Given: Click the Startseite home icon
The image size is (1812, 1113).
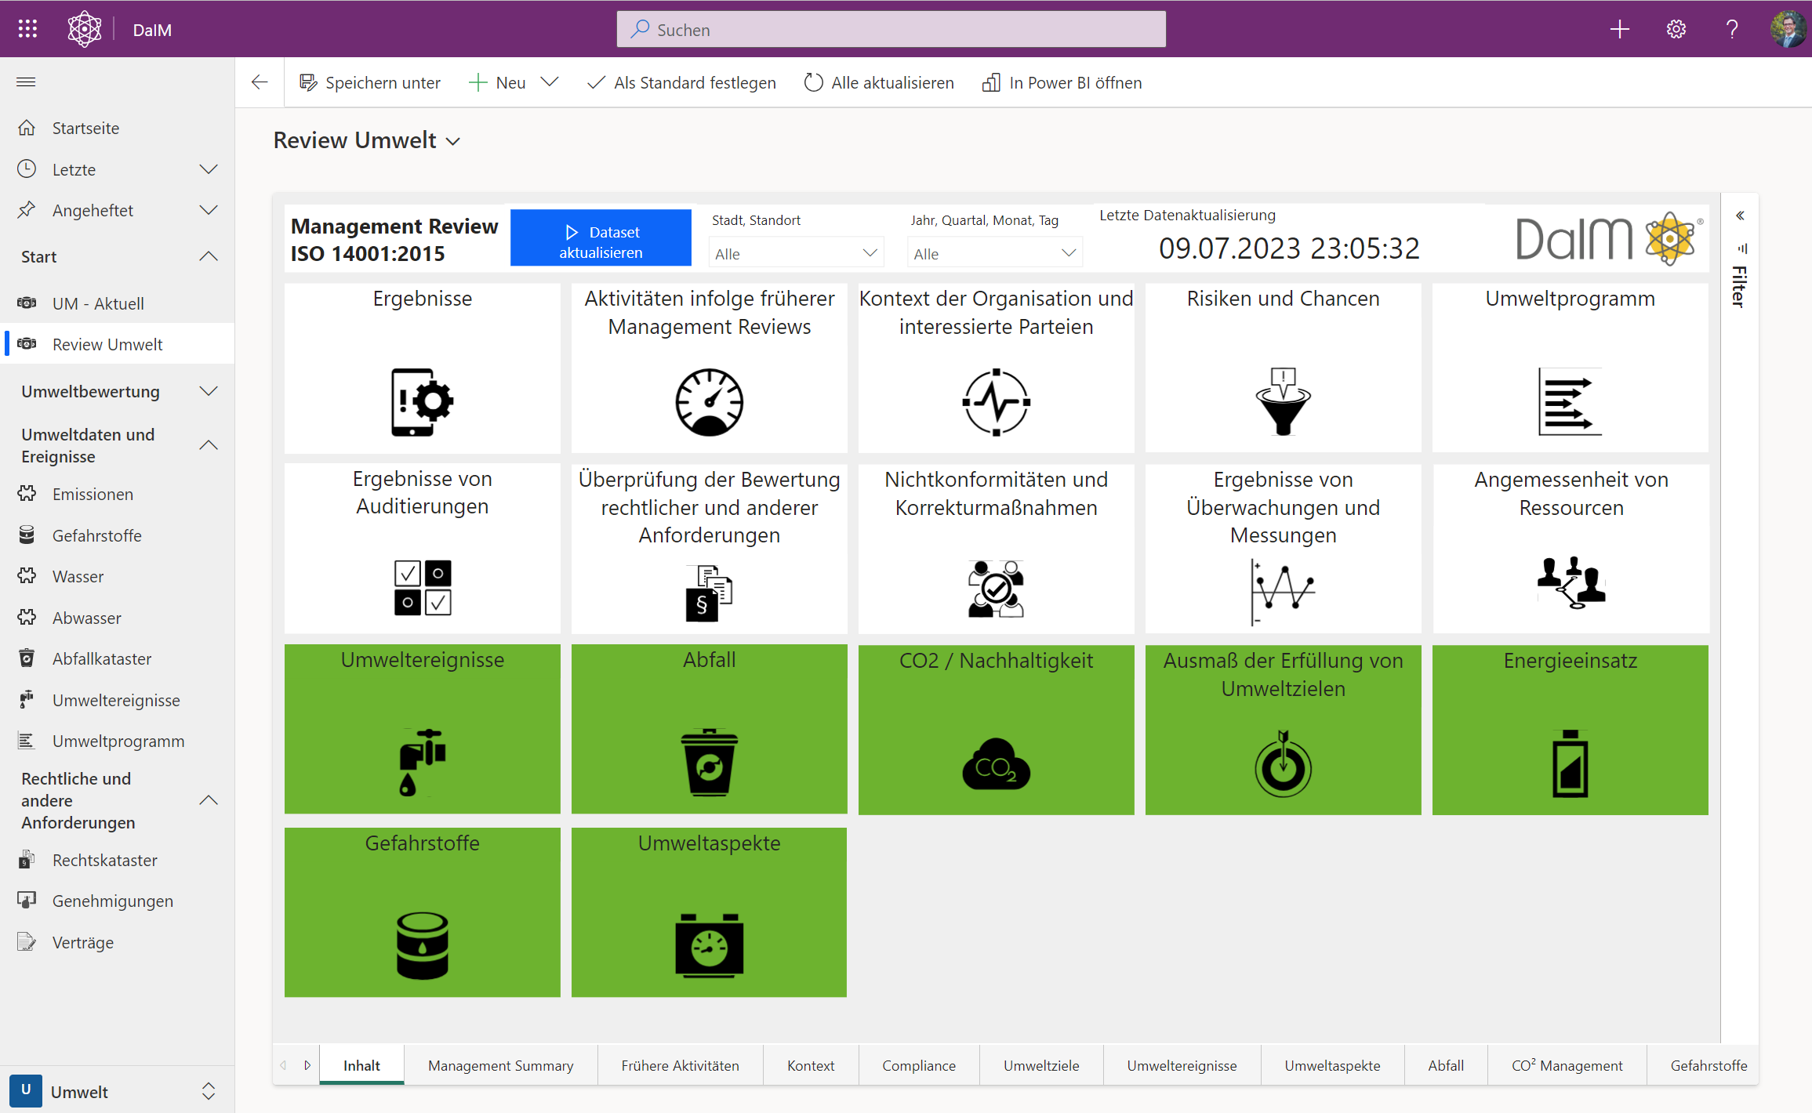Looking at the screenshot, I should [x=85, y=128].
